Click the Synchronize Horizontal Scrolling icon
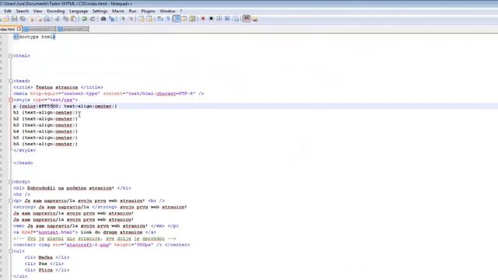The height and width of the screenshot is (280, 498). coord(149,19)
